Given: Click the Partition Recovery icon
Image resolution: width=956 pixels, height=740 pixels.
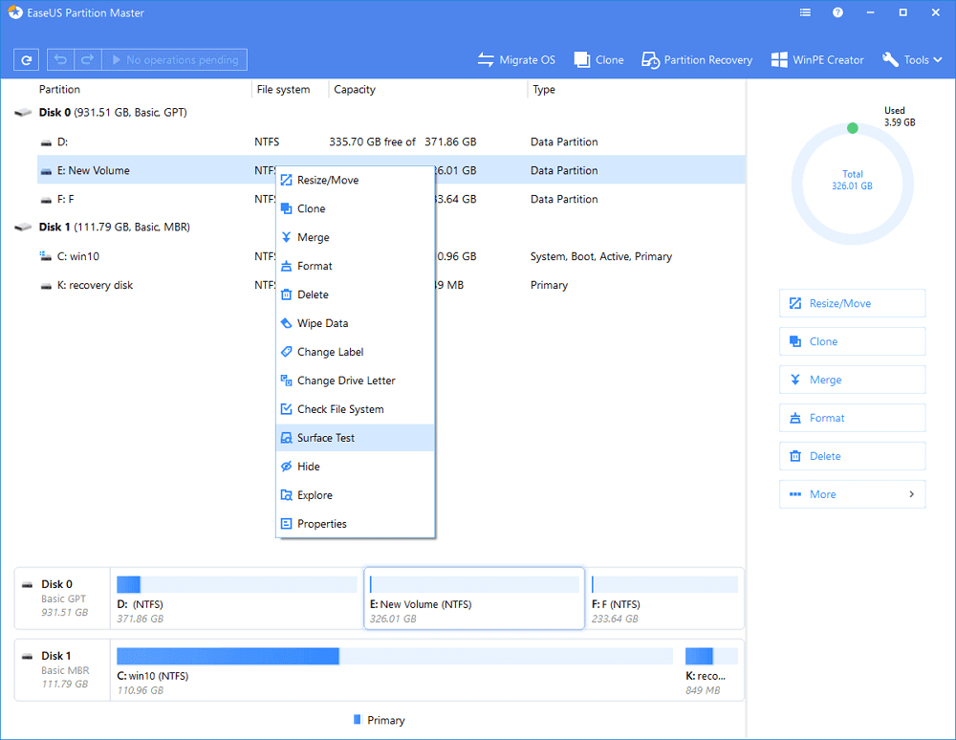Looking at the screenshot, I should [650, 59].
